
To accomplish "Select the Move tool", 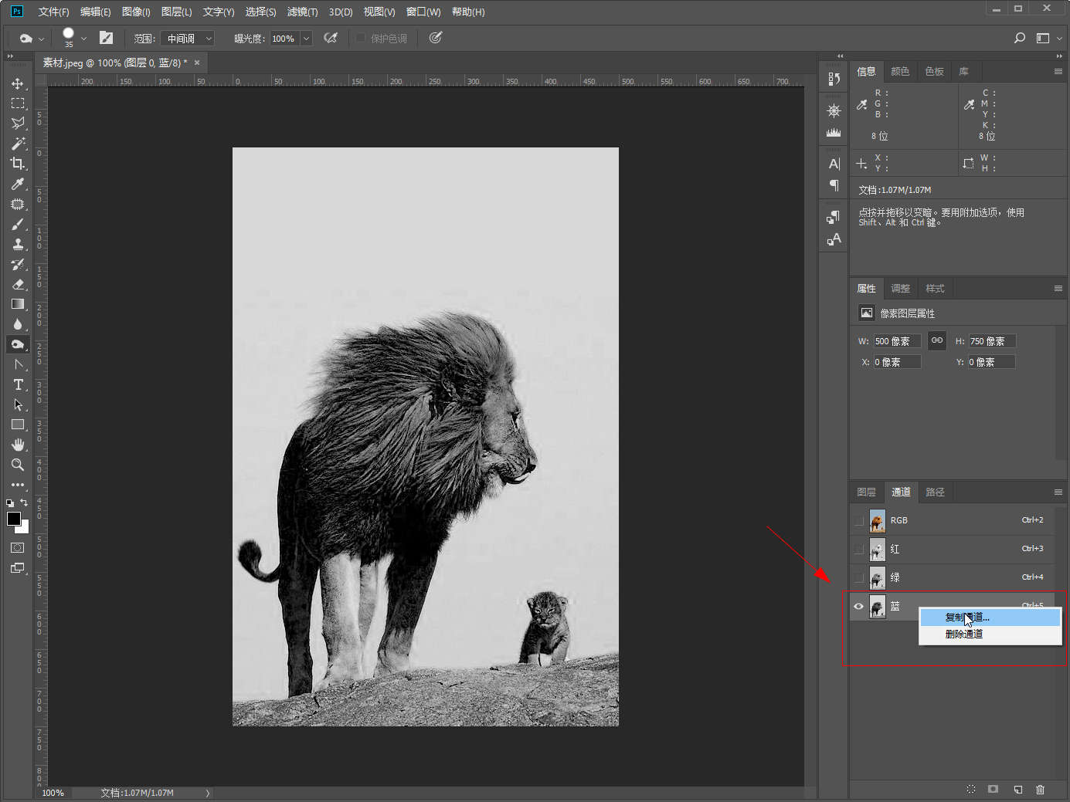I will pyautogui.click(x=18, y=83).
